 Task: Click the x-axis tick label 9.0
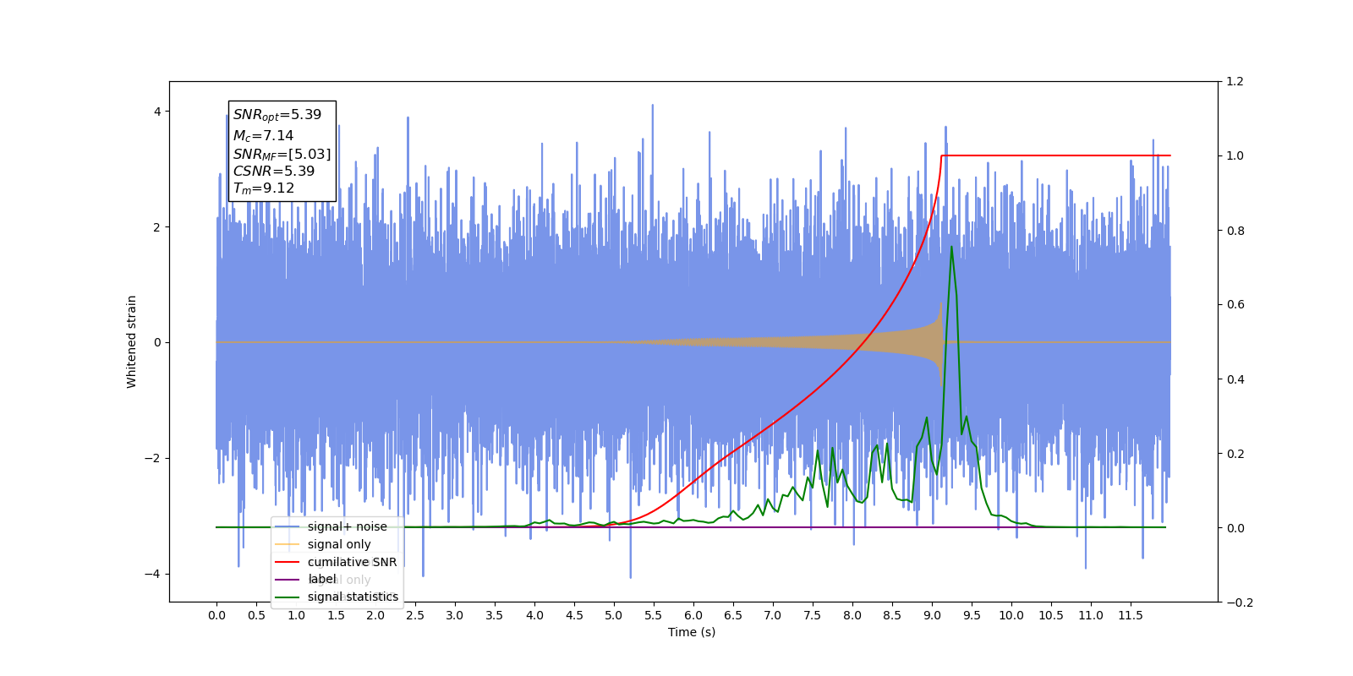(932, 615)
